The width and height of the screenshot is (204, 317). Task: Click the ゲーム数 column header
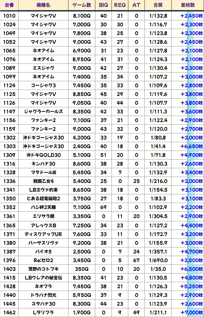pyautogui.click(x=82, y=5)
